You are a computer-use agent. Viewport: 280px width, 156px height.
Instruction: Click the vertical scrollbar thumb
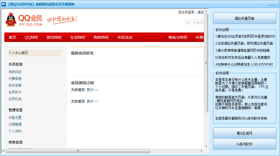point(206,63)
